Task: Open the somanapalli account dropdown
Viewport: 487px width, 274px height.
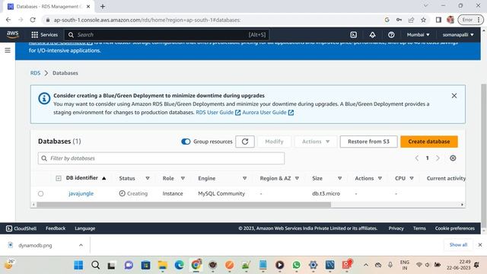Action: point(458,35)
